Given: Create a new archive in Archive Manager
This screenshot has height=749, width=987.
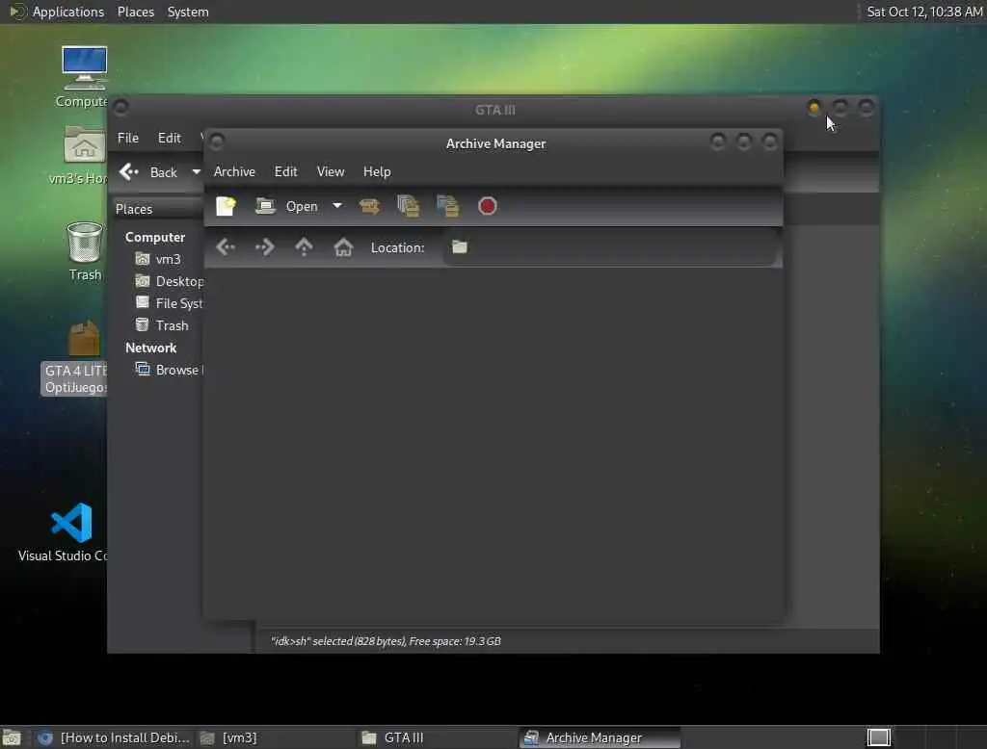Looking at the screenshot, I should click(x=226, y=206).
